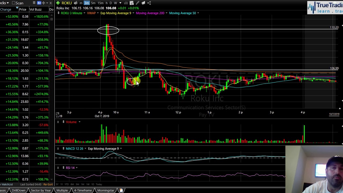The image size is (343, 193).
Task: Select the 3m timeframe button
Action: (87, 3)
